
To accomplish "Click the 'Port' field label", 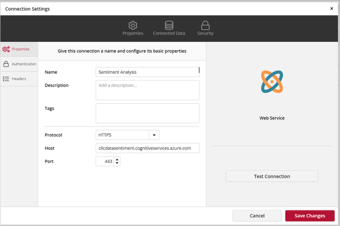I will coord(49,161).
